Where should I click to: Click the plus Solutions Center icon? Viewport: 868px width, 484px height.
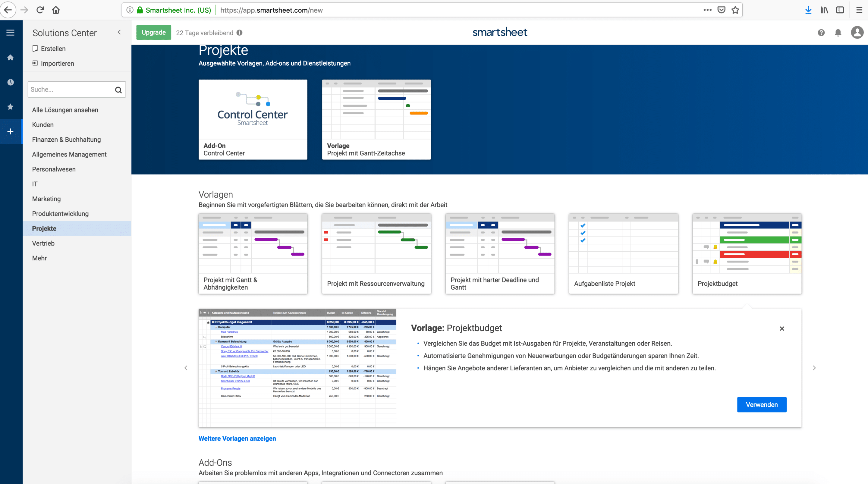click(11, 131)
